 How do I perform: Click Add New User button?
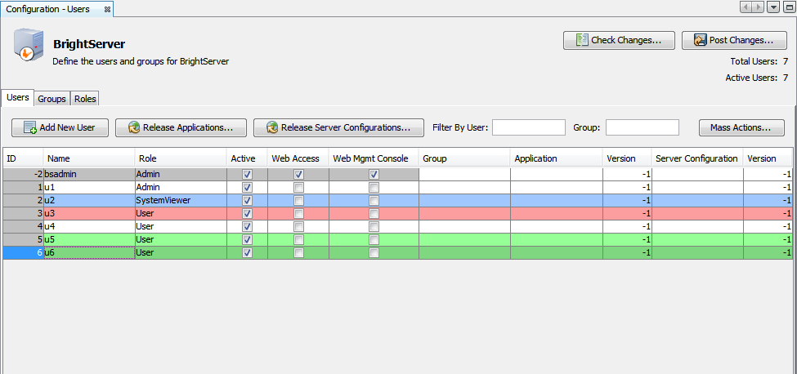click(x=60, y=127)
